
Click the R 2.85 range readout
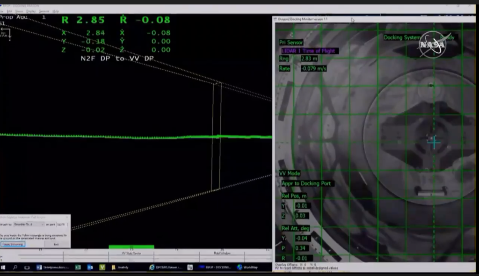(83, 20)
